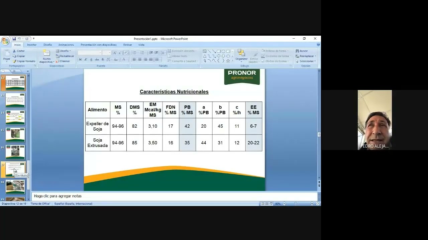Switch to slide sorter view icon
428x240 pixels.
267,204
